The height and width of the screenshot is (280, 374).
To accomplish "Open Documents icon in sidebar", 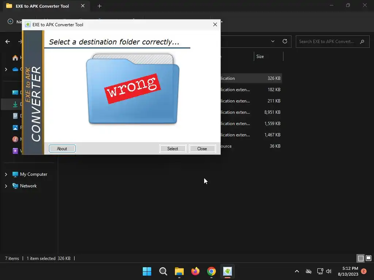I will point(15,116).
